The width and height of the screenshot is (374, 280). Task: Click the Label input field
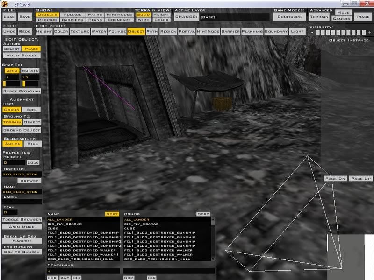coord(22,202)
